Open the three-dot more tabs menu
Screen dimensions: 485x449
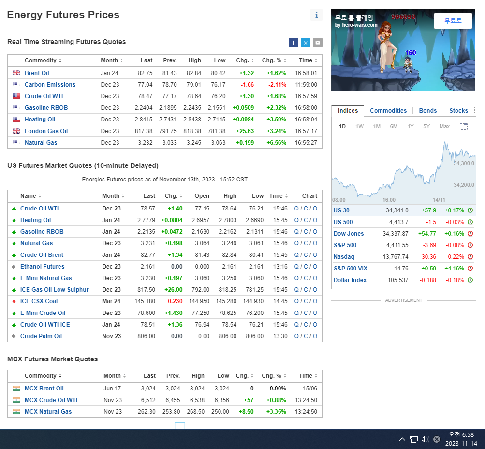click(x=474, y=110)
